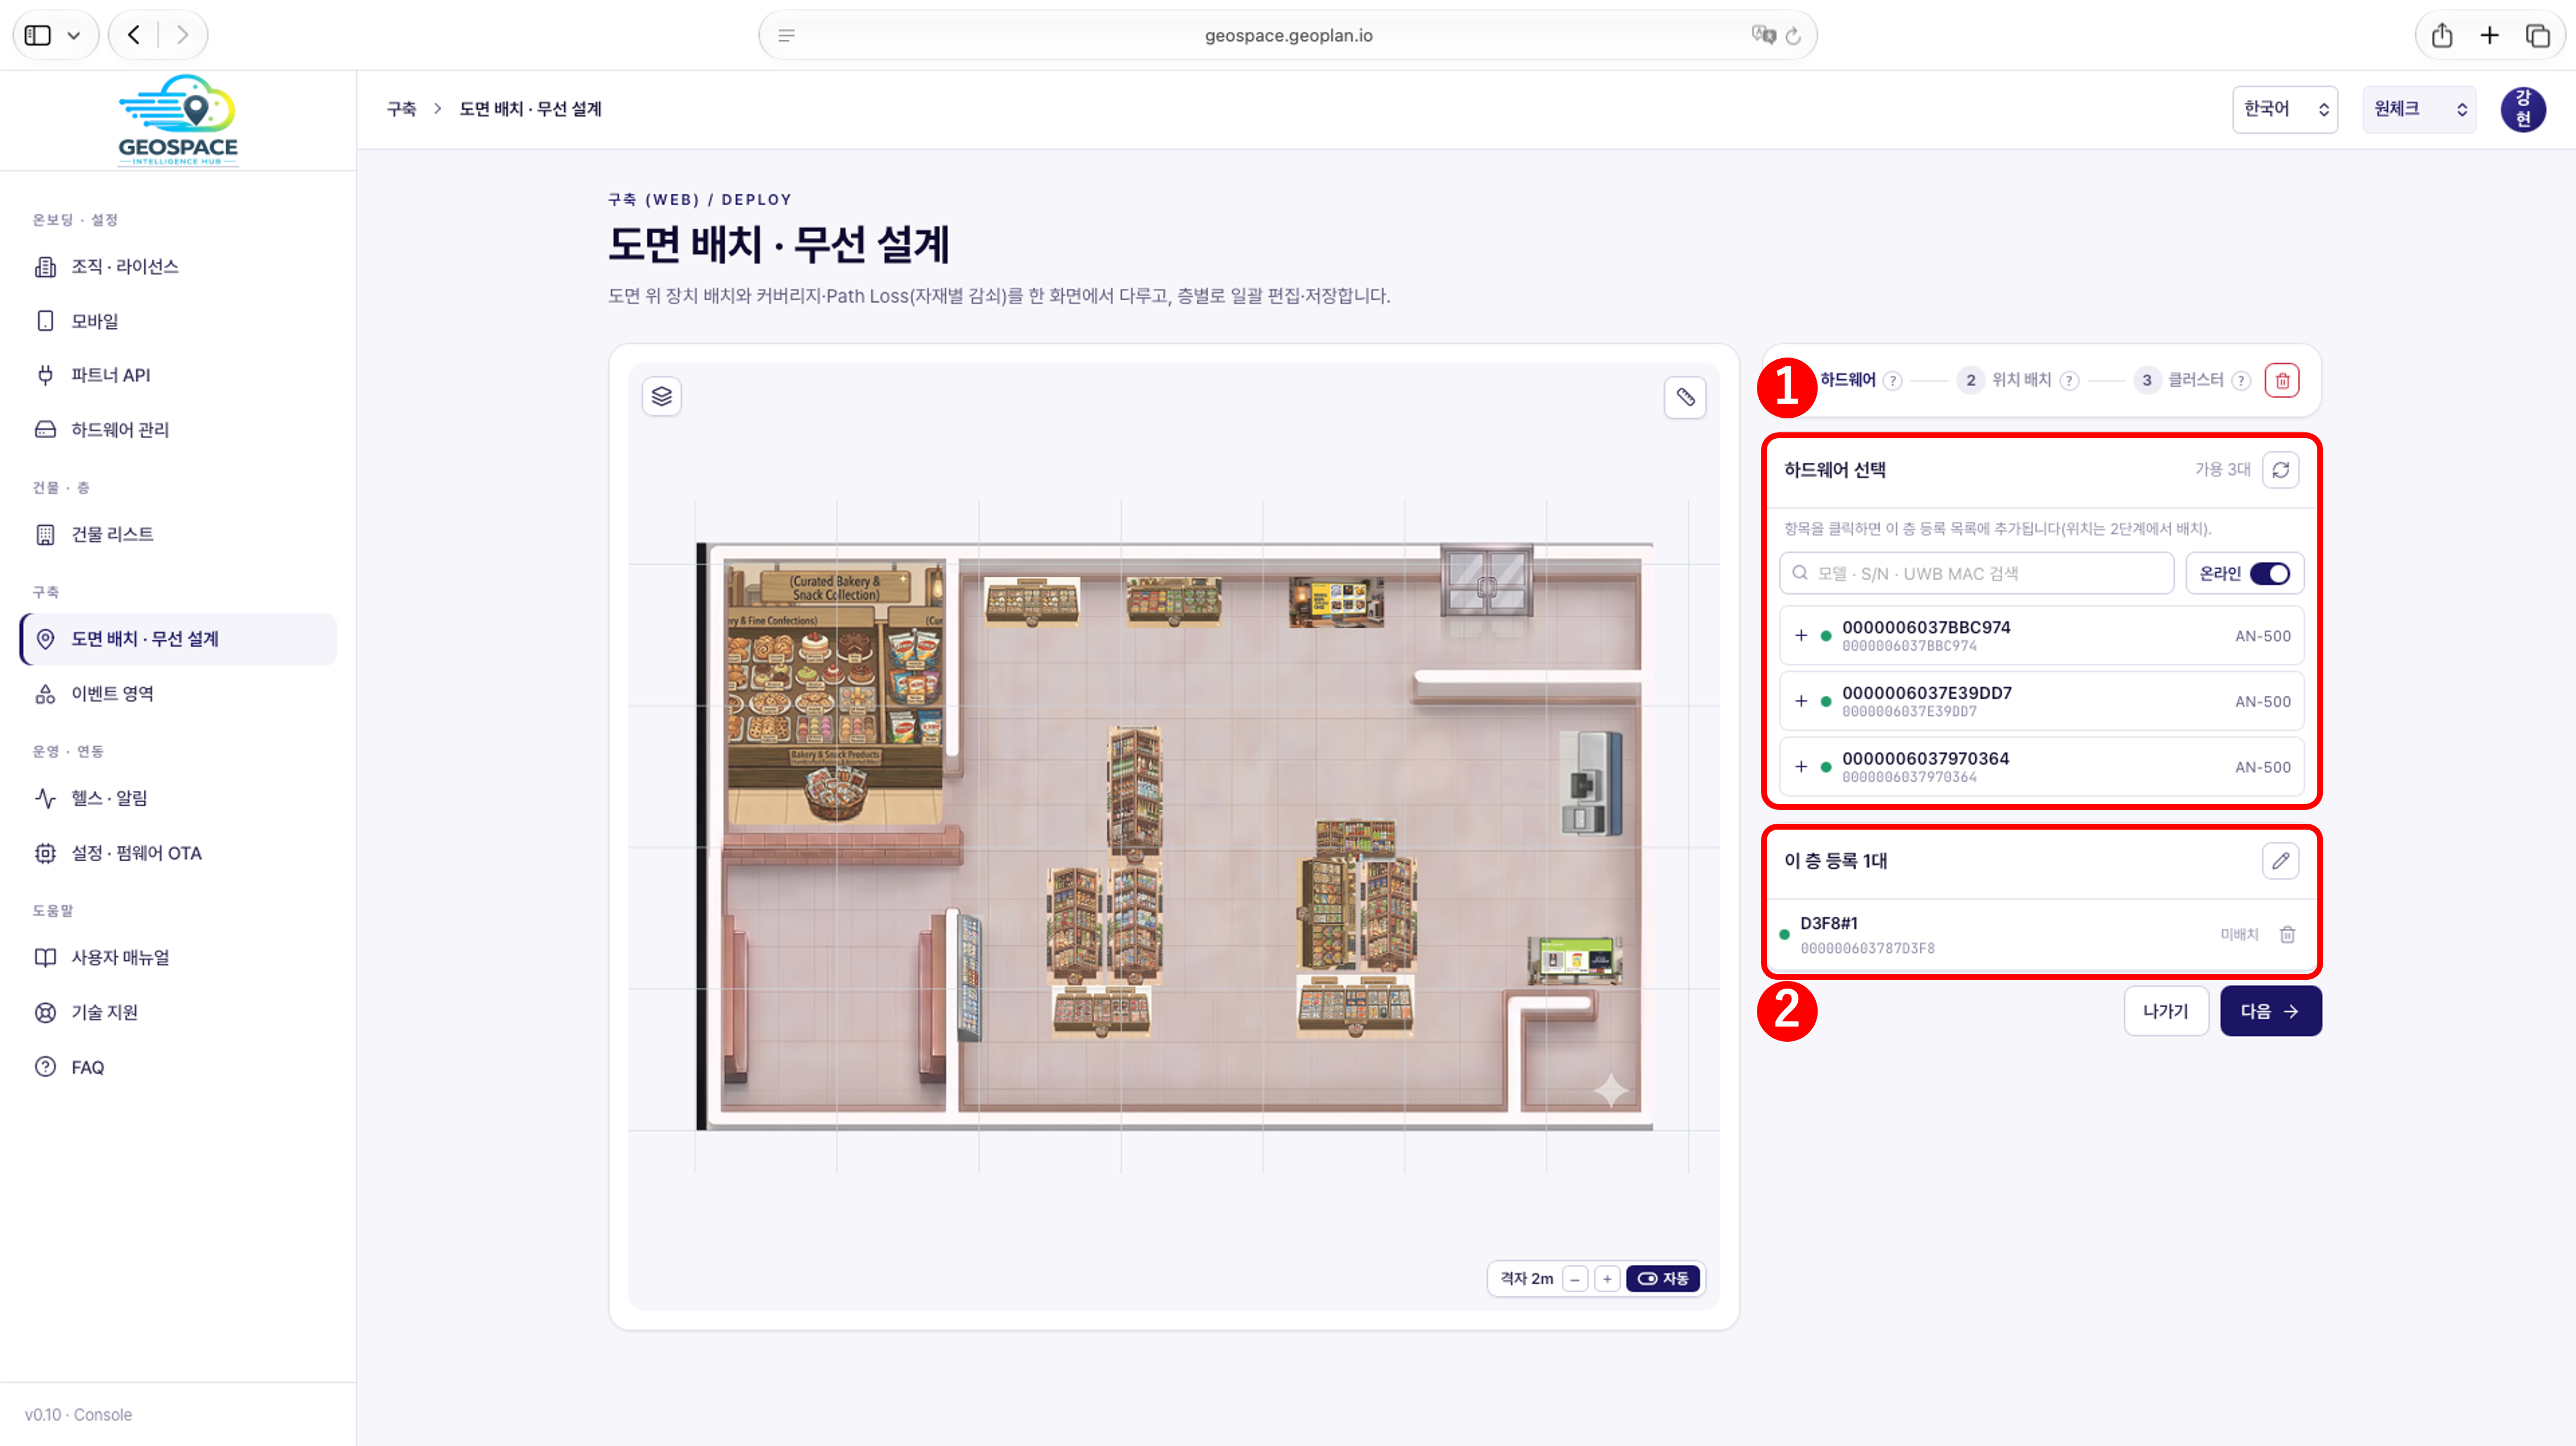
Task: Decrease the grid size with the minus button
Action: (1575, 1279)
